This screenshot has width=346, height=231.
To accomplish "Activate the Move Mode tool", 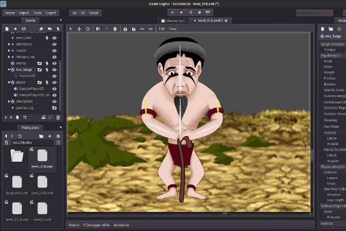I will coord(79,29).
